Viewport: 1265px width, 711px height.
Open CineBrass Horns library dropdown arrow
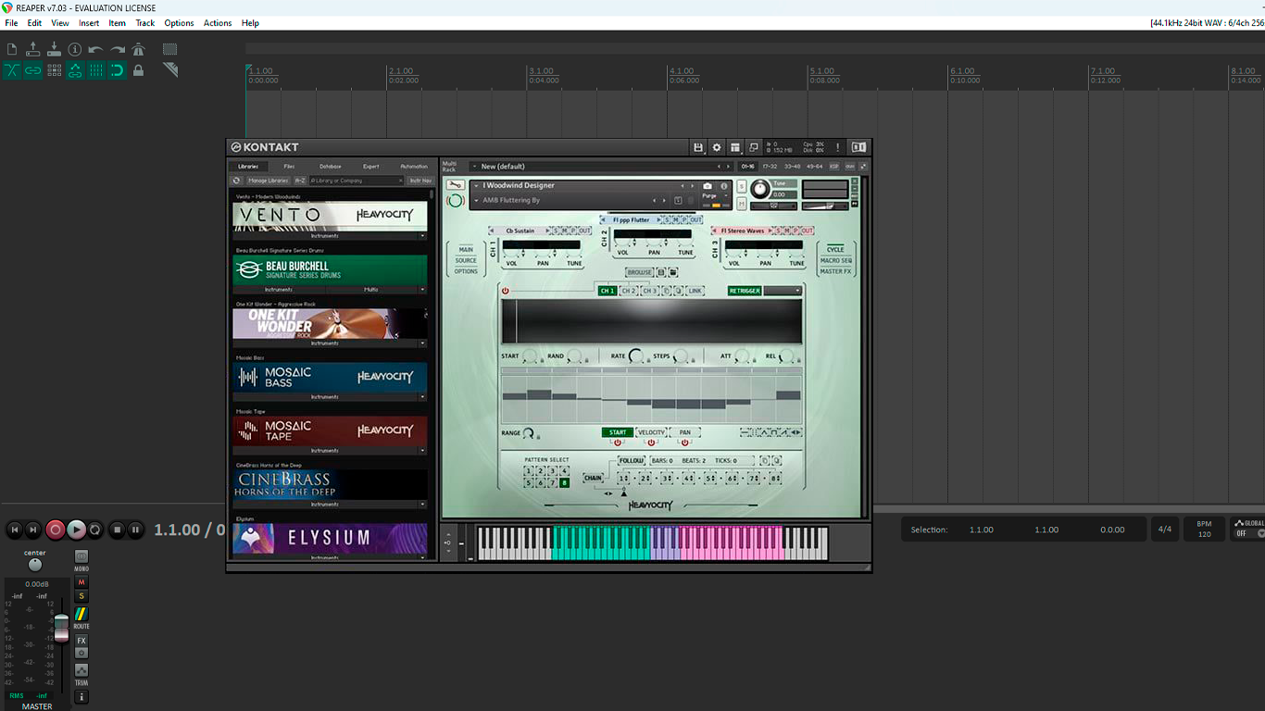click(x=422, y=504)
